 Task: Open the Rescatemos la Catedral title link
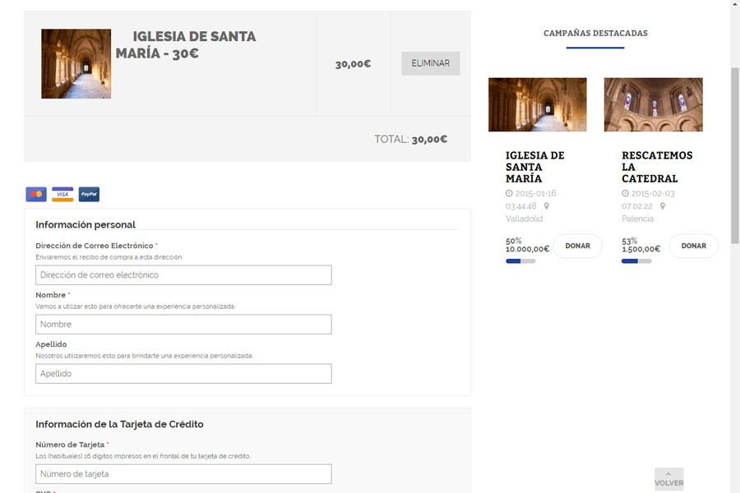pos(656,167)
